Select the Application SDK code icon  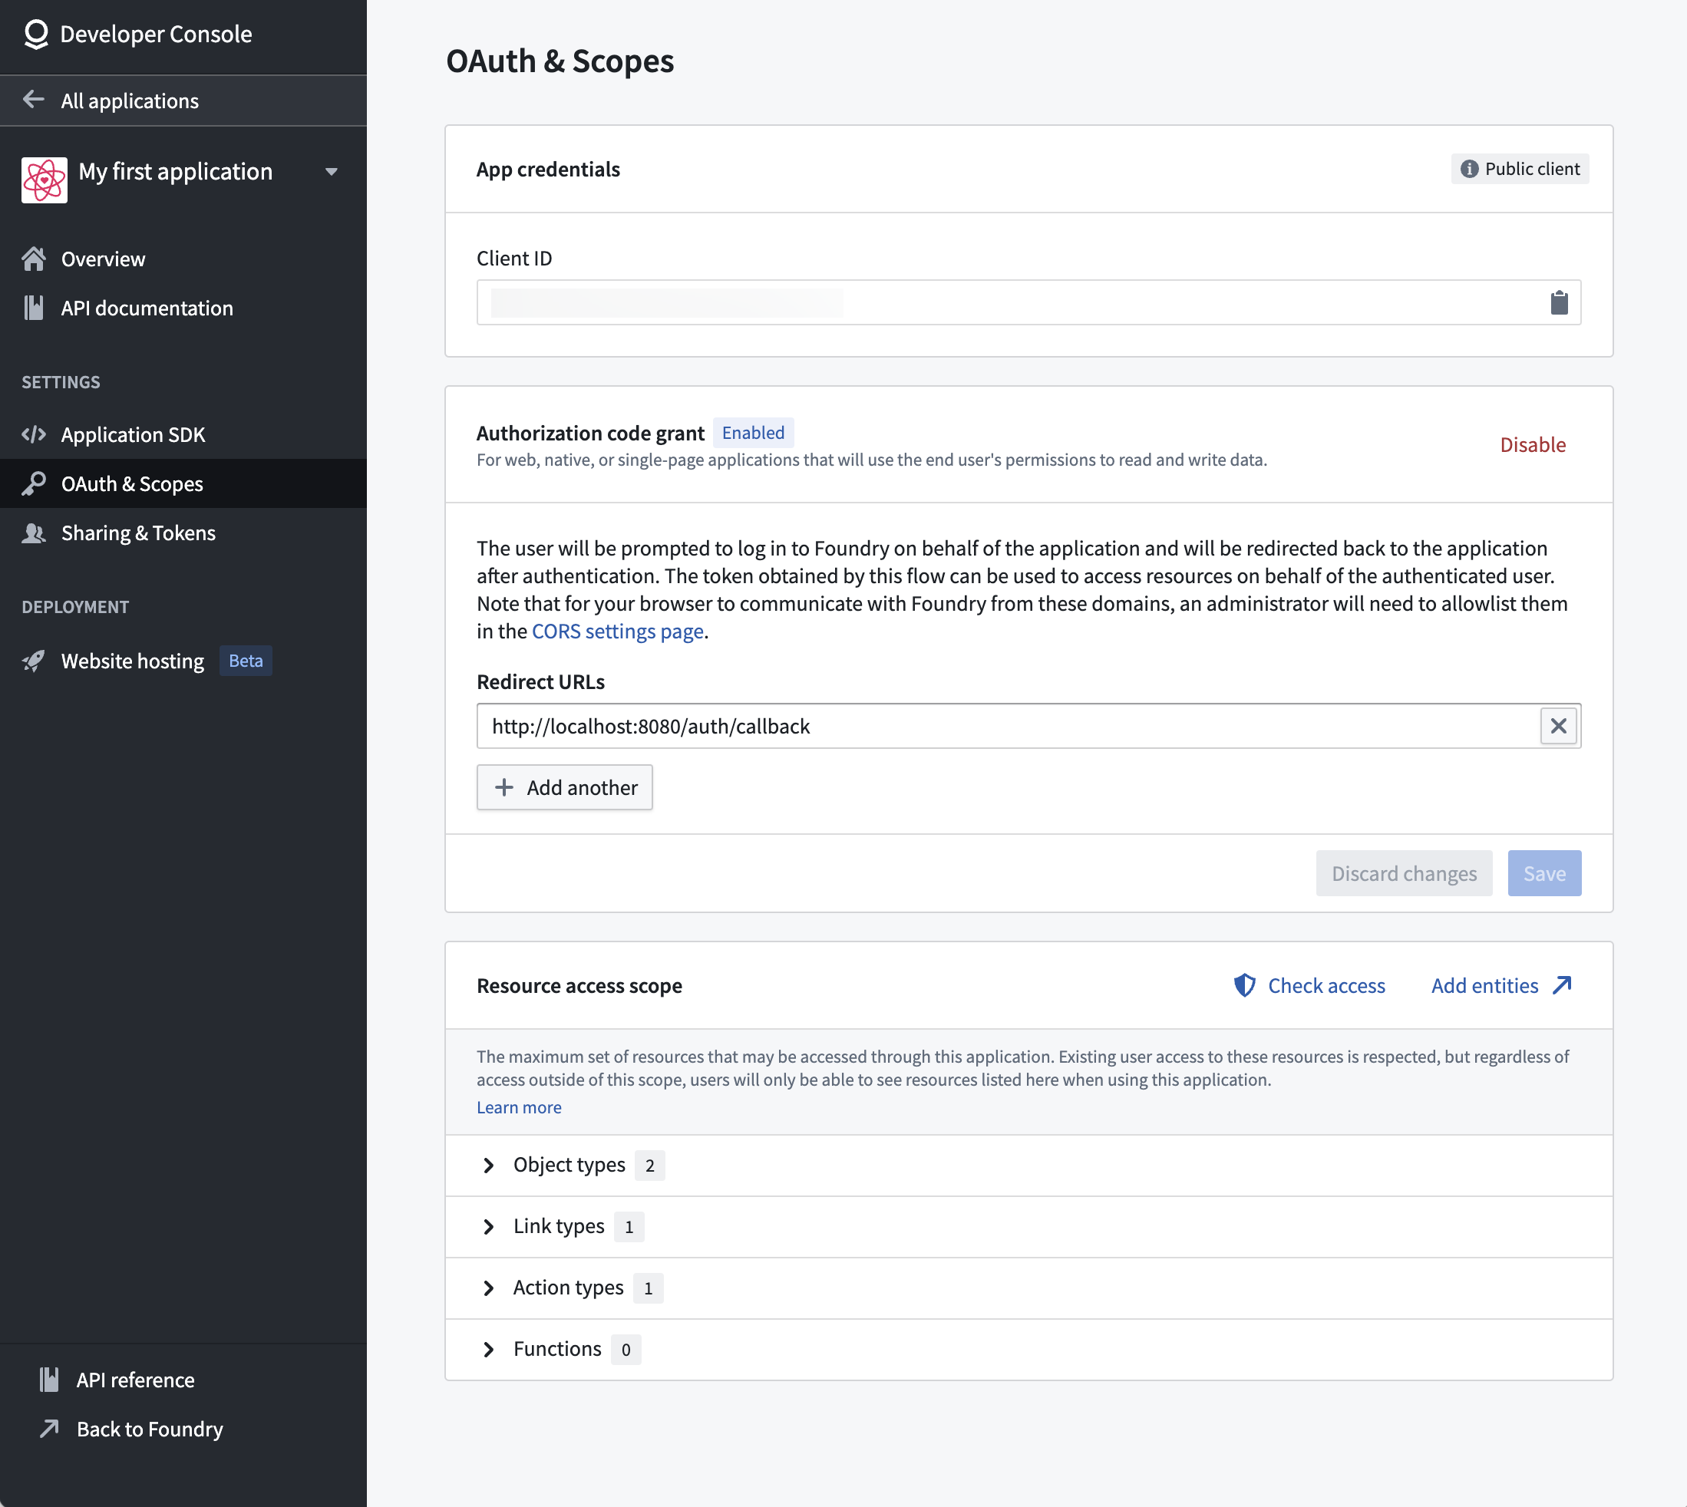pos(34,434)
